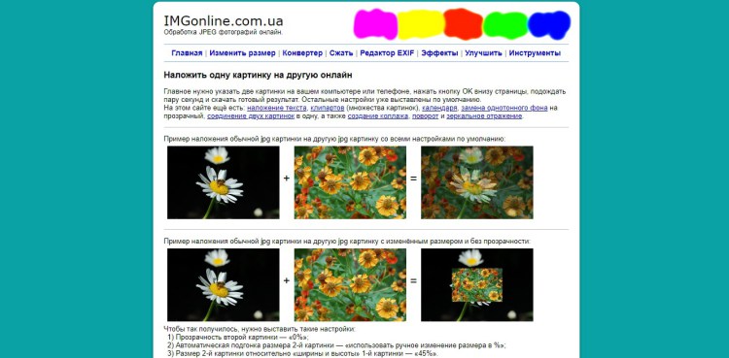Follow the клипартов link
729x358 pixels.
coord(328,108)
